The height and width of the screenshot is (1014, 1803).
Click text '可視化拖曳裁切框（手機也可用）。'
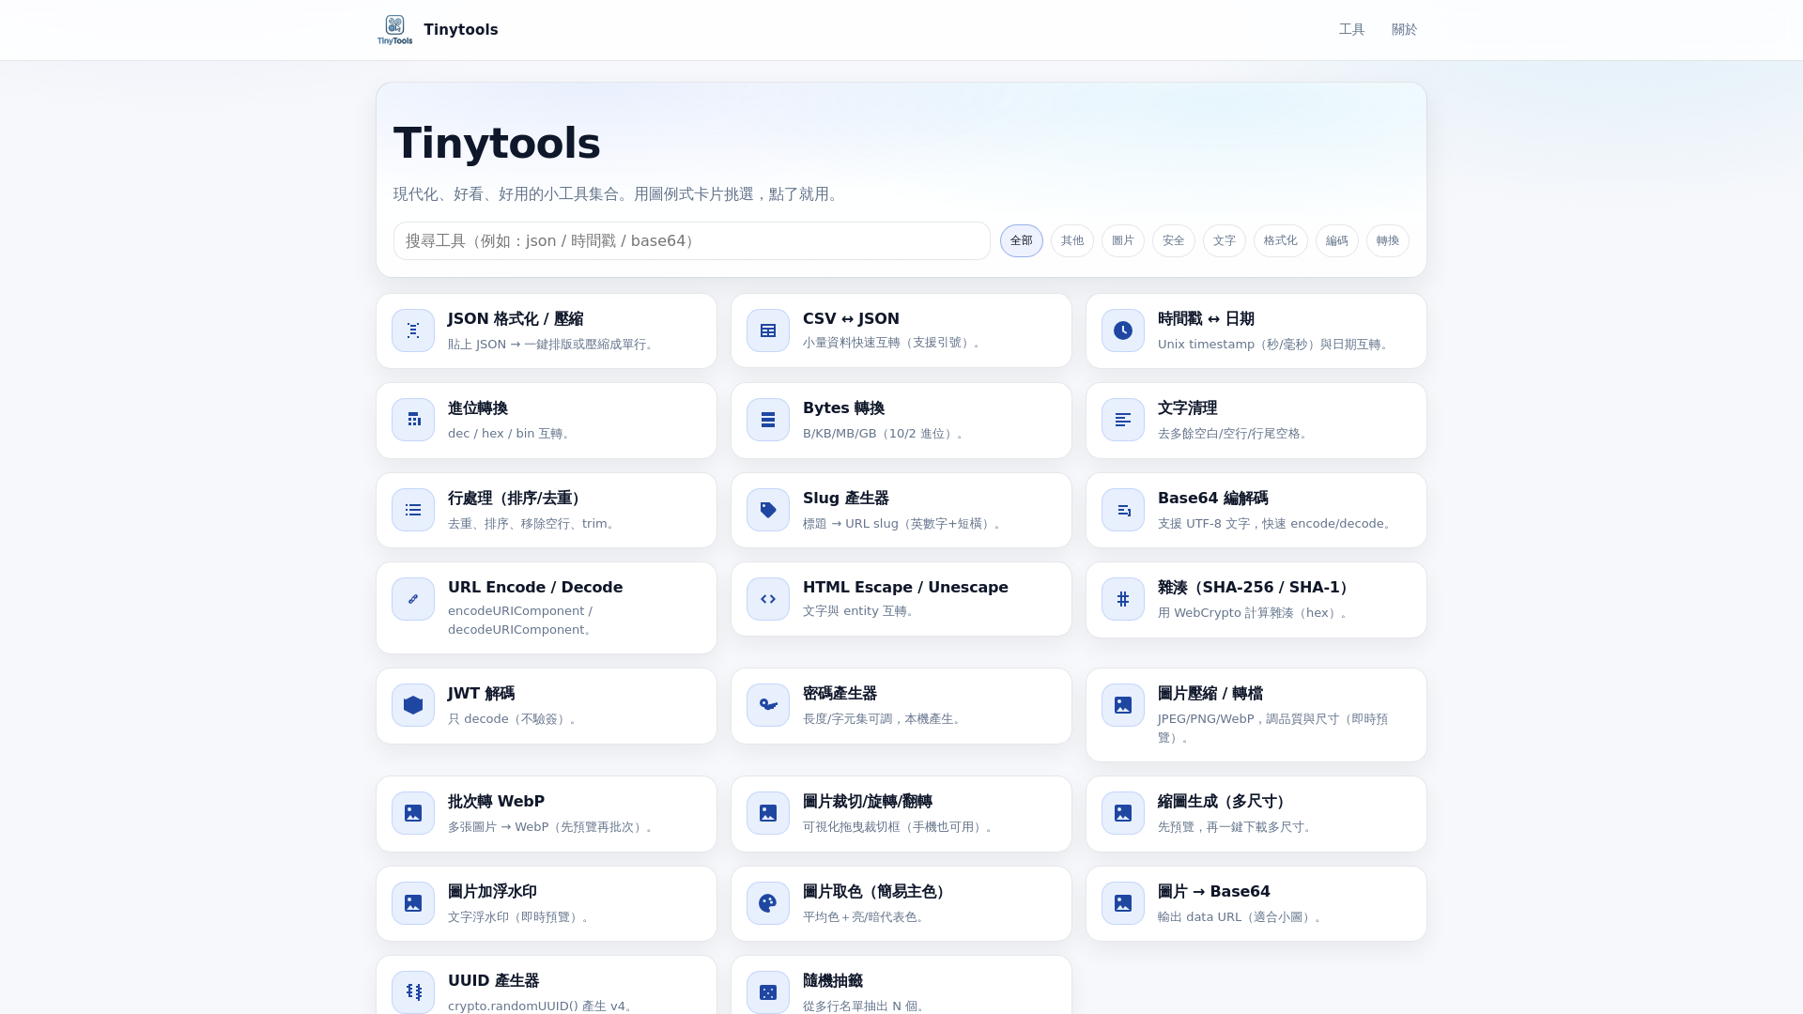tap(900, 827)
